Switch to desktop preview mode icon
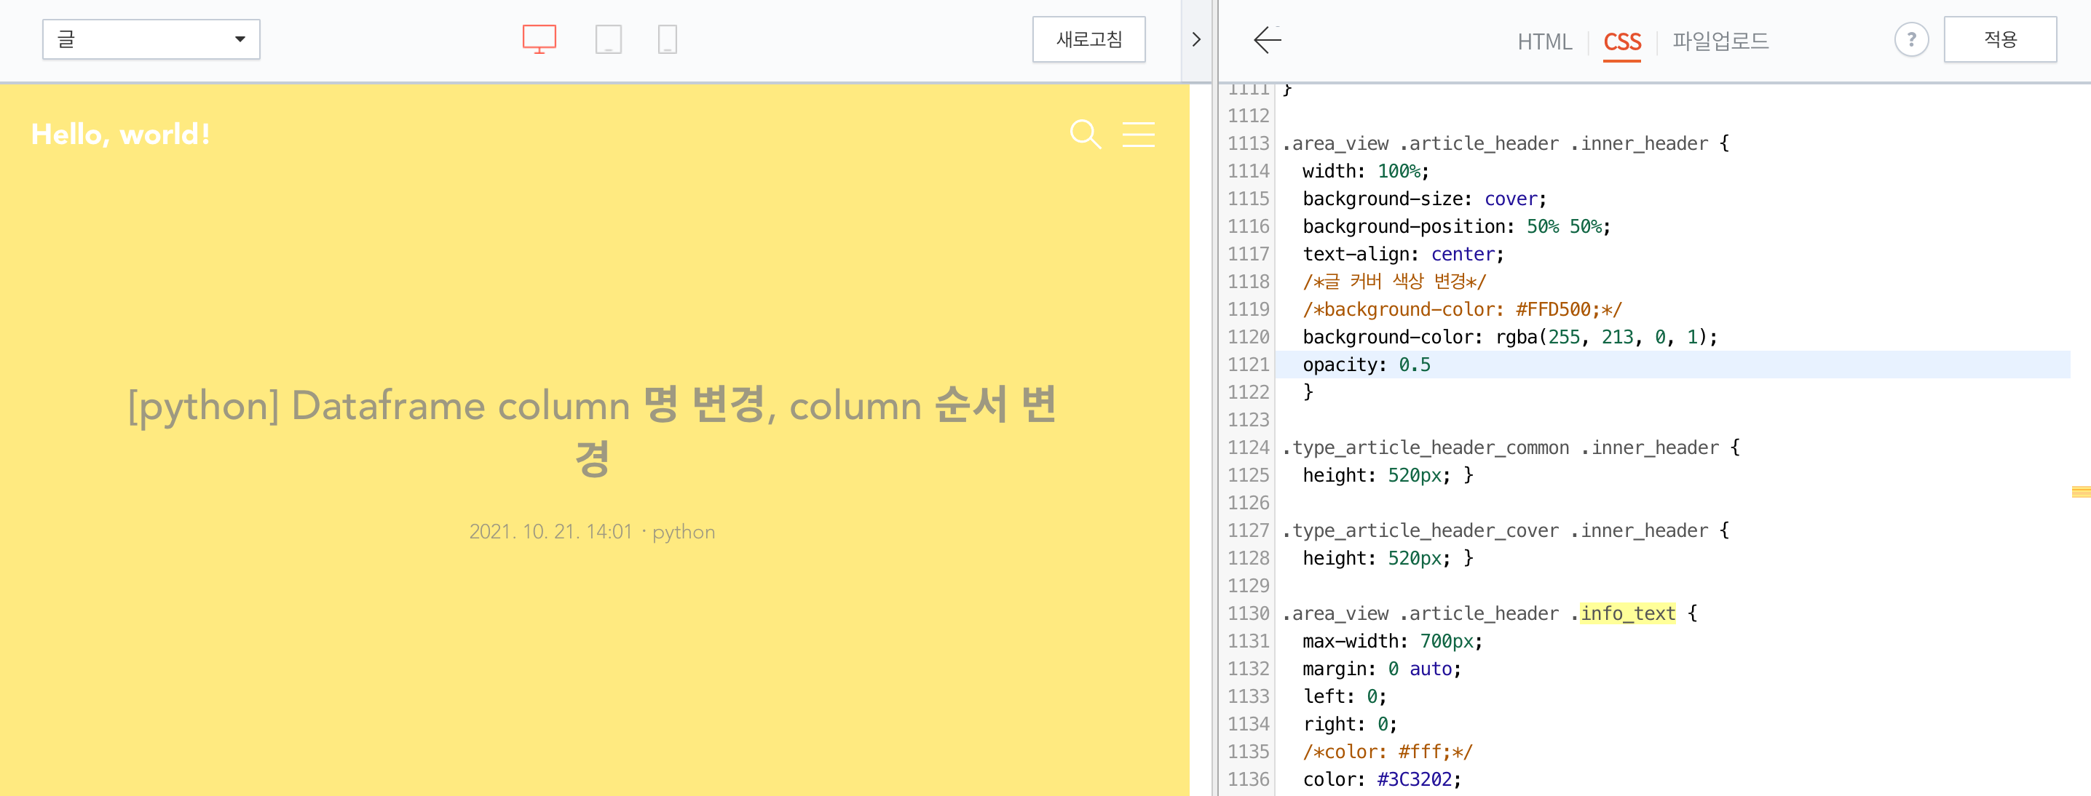Viewport: 2091px width, 796px height. (x=539, y=39)
